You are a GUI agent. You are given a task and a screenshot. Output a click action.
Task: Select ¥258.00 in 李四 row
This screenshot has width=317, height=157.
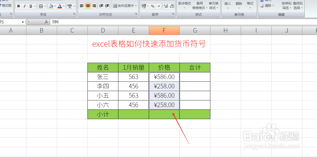point(164,86)
